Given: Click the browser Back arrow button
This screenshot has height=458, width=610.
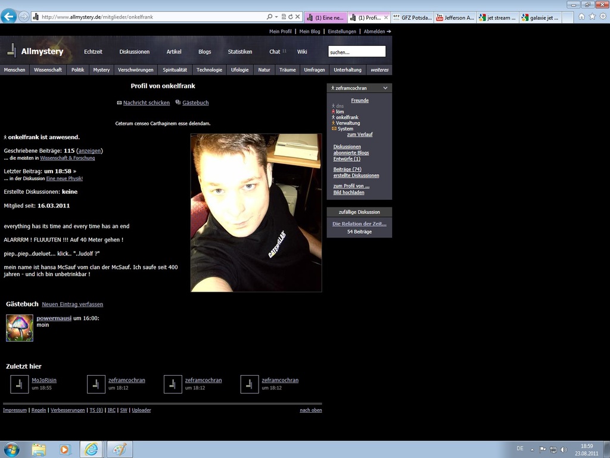Looking at the screenshot, I should 8,16.
